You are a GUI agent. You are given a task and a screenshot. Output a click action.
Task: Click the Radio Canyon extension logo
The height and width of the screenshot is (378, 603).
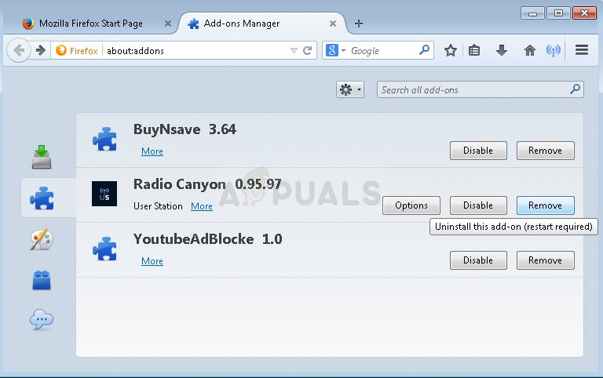click(x=104, y=194)
